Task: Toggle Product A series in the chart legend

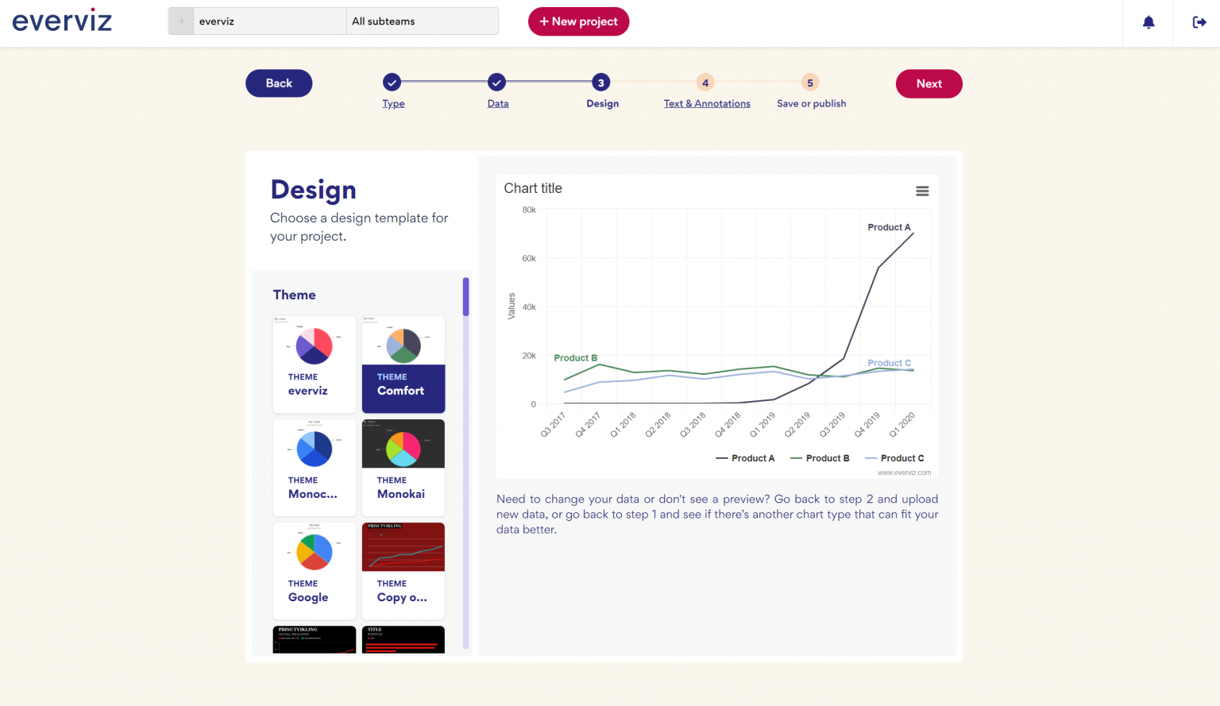Action: pos(745,457)
